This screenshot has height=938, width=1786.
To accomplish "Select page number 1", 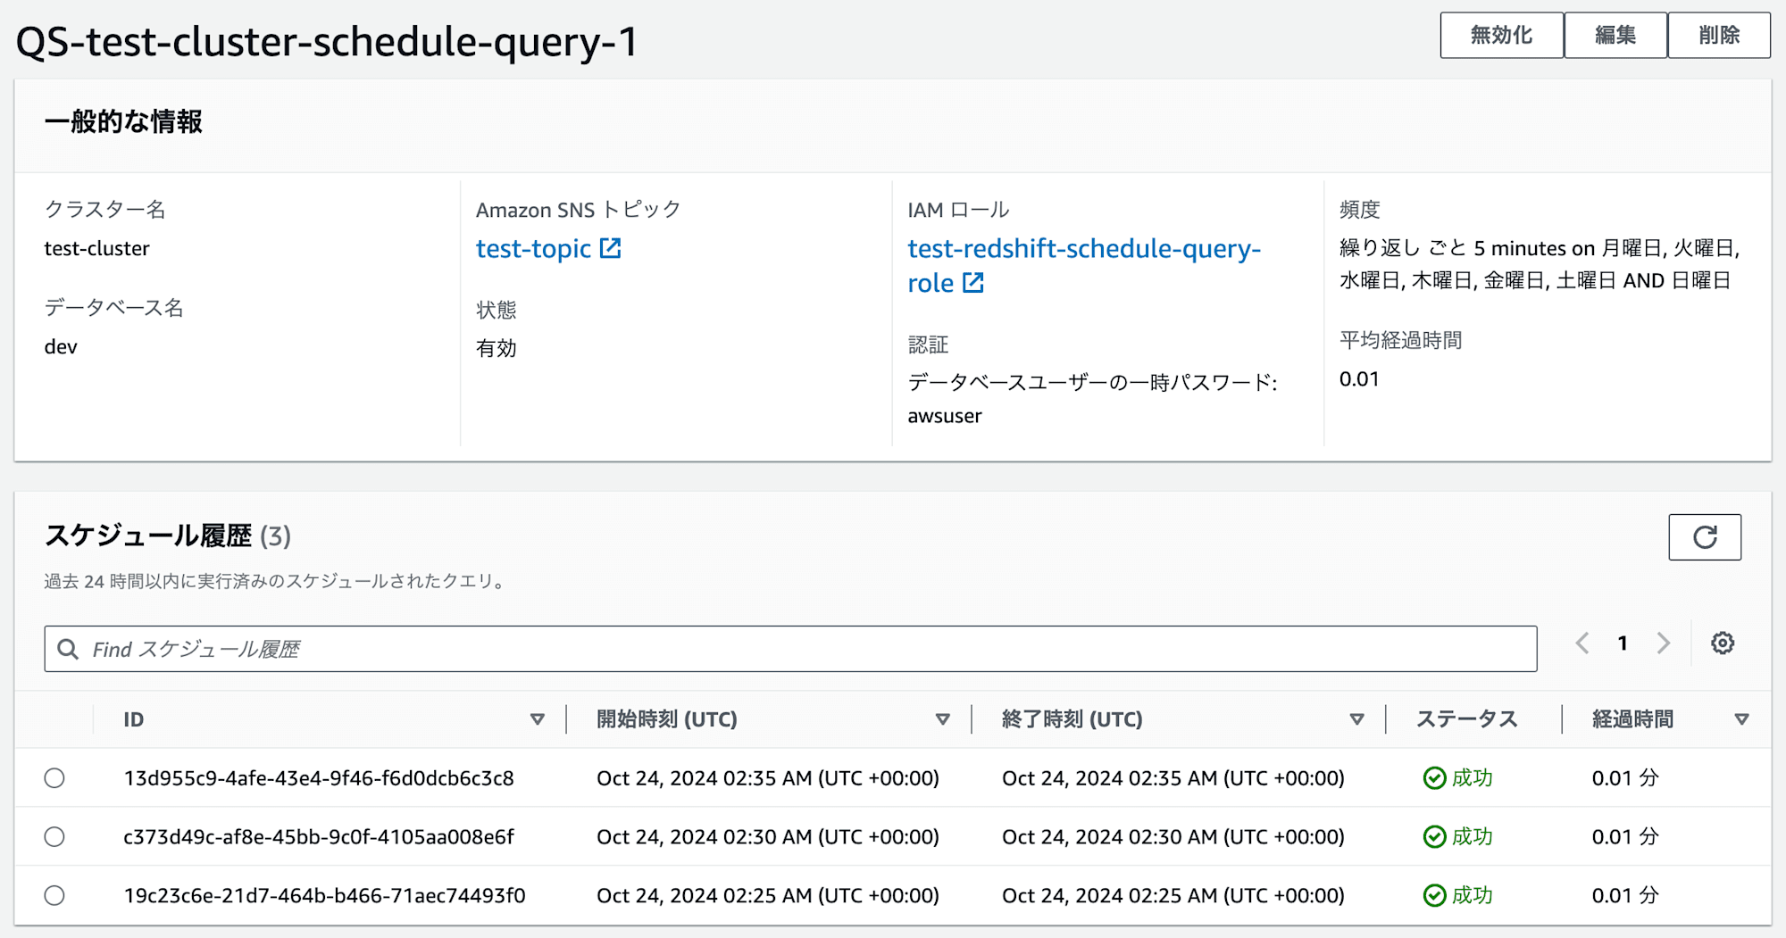I will tap(1623, 643).
